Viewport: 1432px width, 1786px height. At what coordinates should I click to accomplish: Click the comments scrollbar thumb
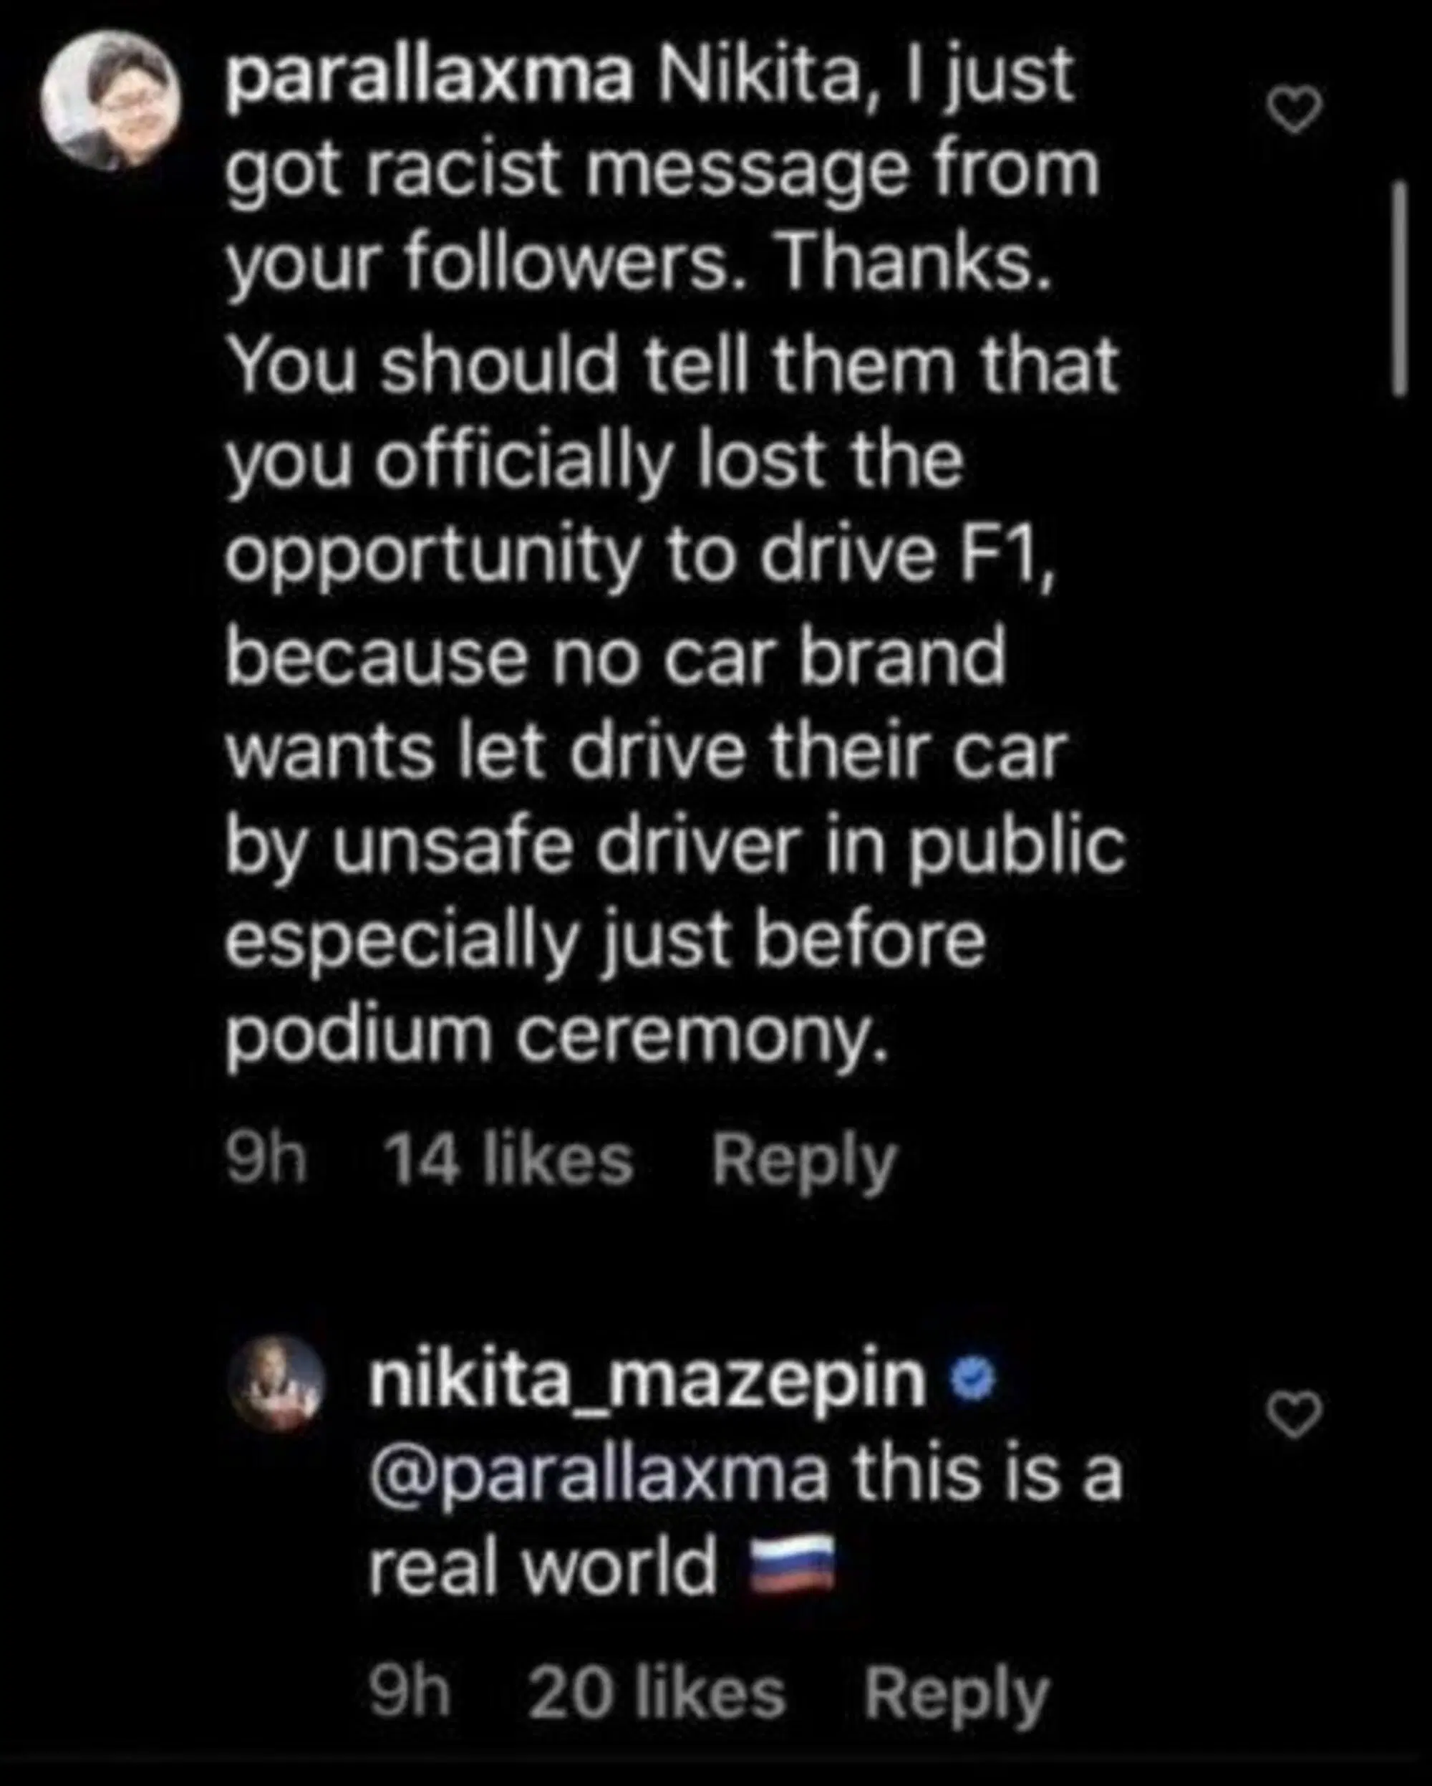click(1399, 289)
